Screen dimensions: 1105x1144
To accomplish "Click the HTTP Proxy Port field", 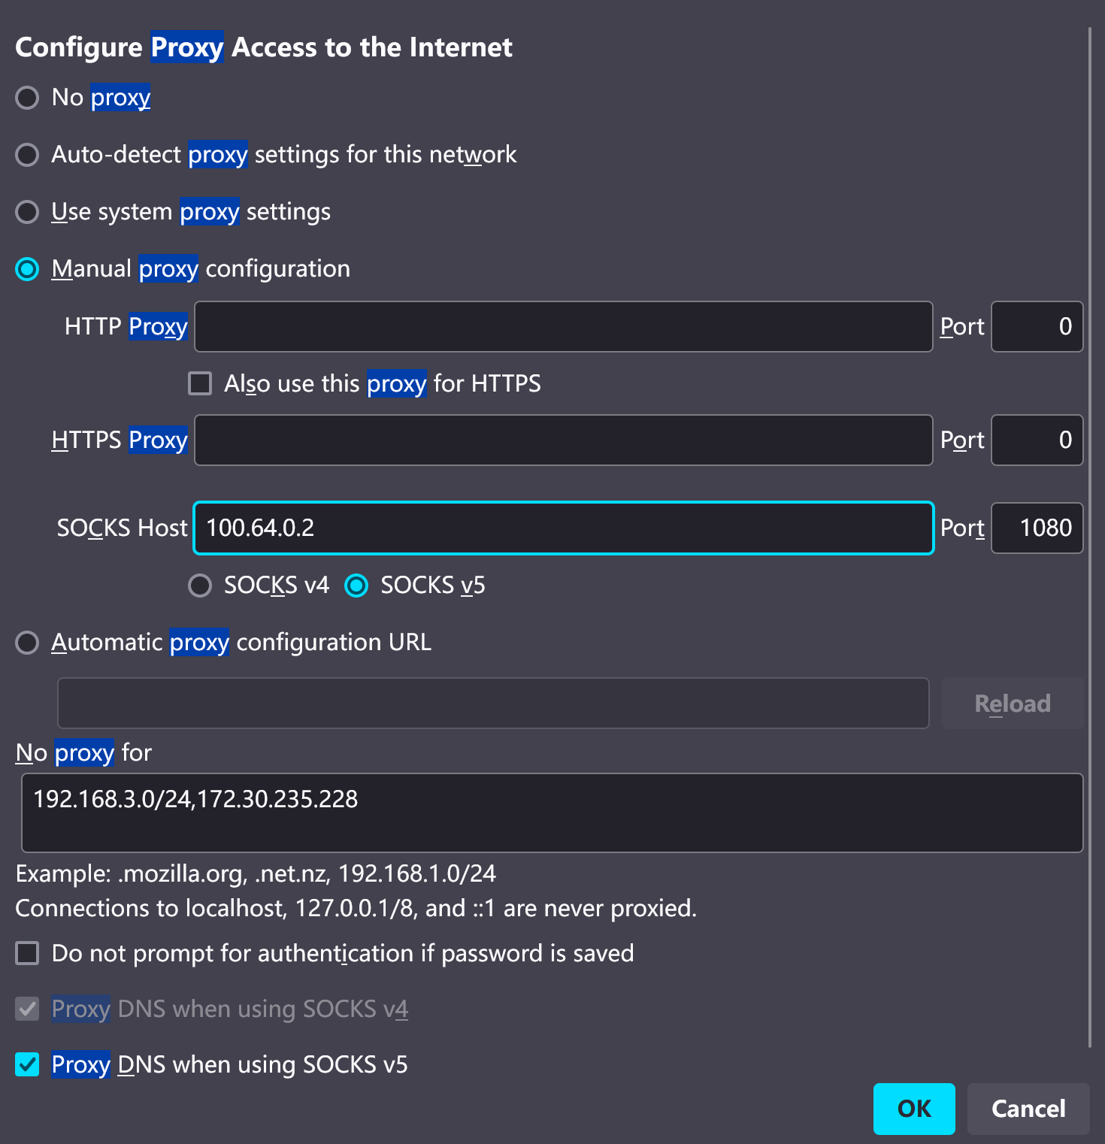I will pyautogui.click(x=1036, y=327).
